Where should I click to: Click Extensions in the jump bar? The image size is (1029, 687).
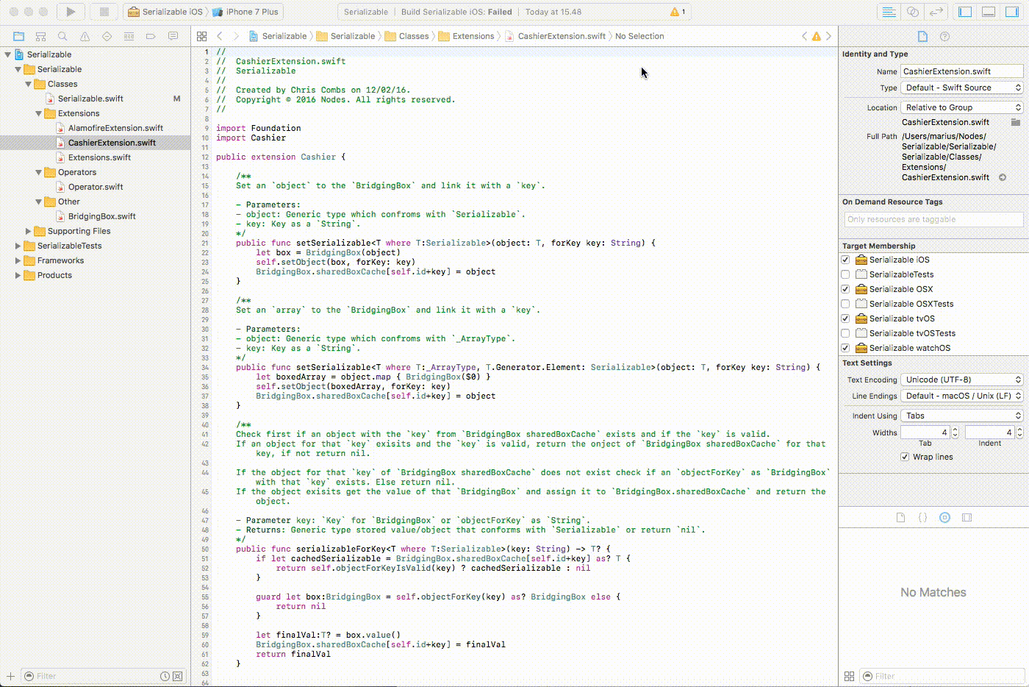pos(467,36)
